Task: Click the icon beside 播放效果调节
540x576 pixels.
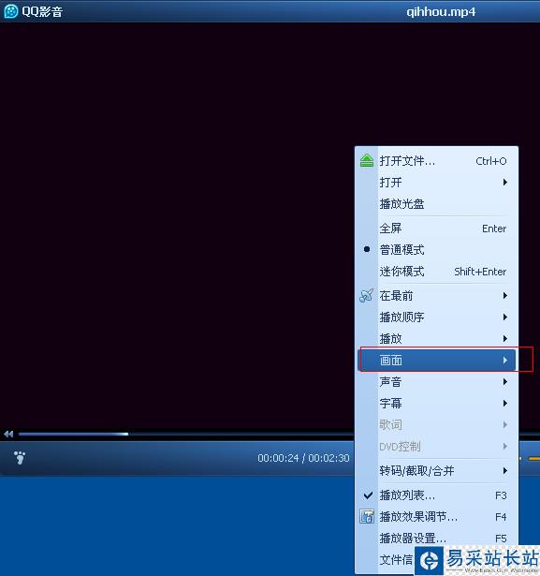Action: point(366,516)
